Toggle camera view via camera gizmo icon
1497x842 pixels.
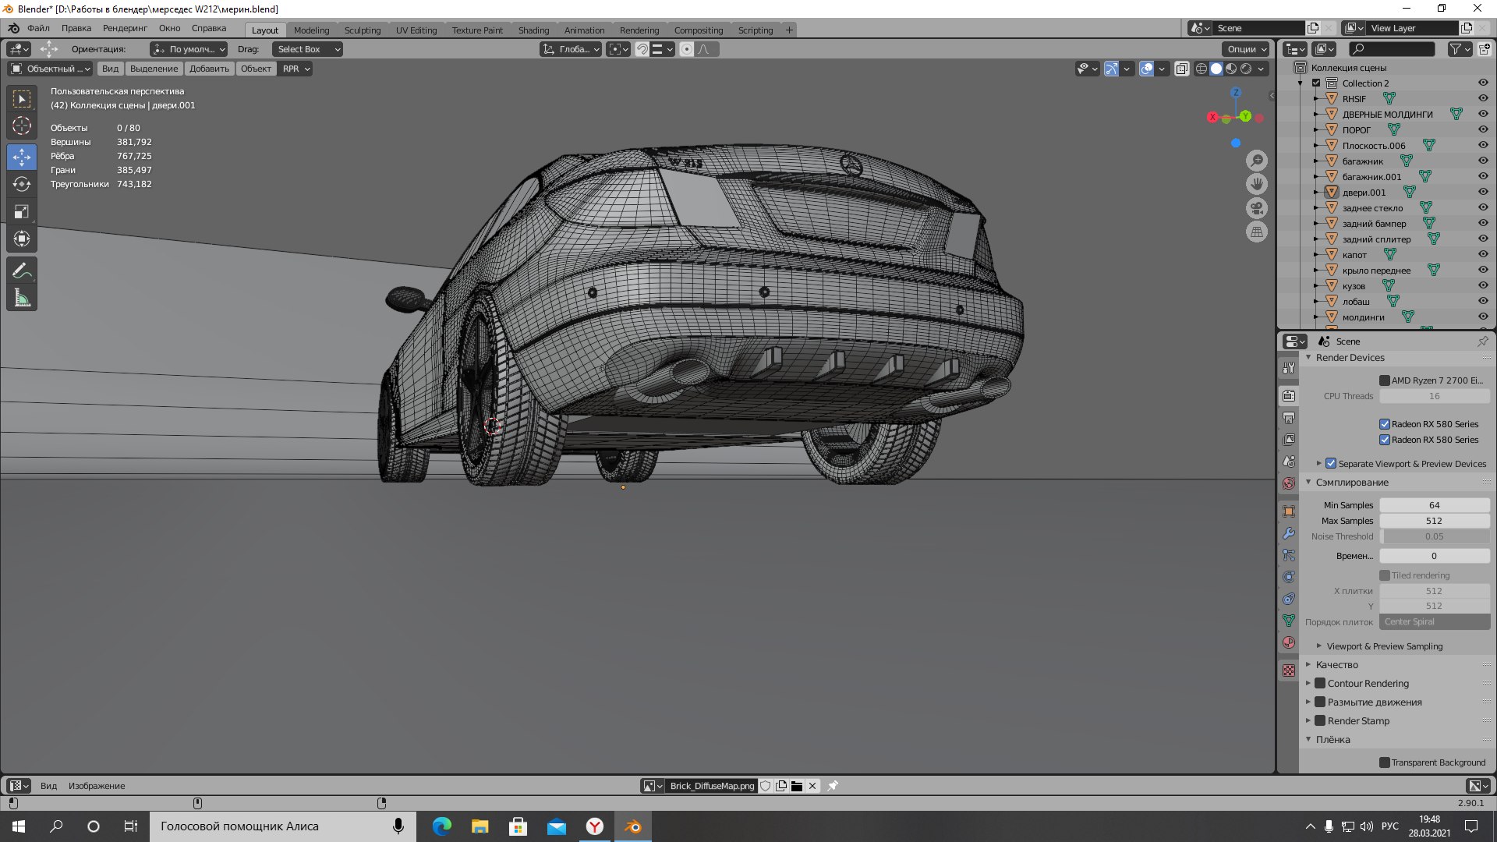point(1257,208)
